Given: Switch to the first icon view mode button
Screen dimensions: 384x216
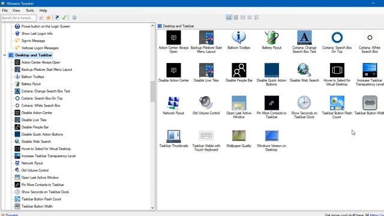Looking at the screenshot, I should (x=229, y=17).
